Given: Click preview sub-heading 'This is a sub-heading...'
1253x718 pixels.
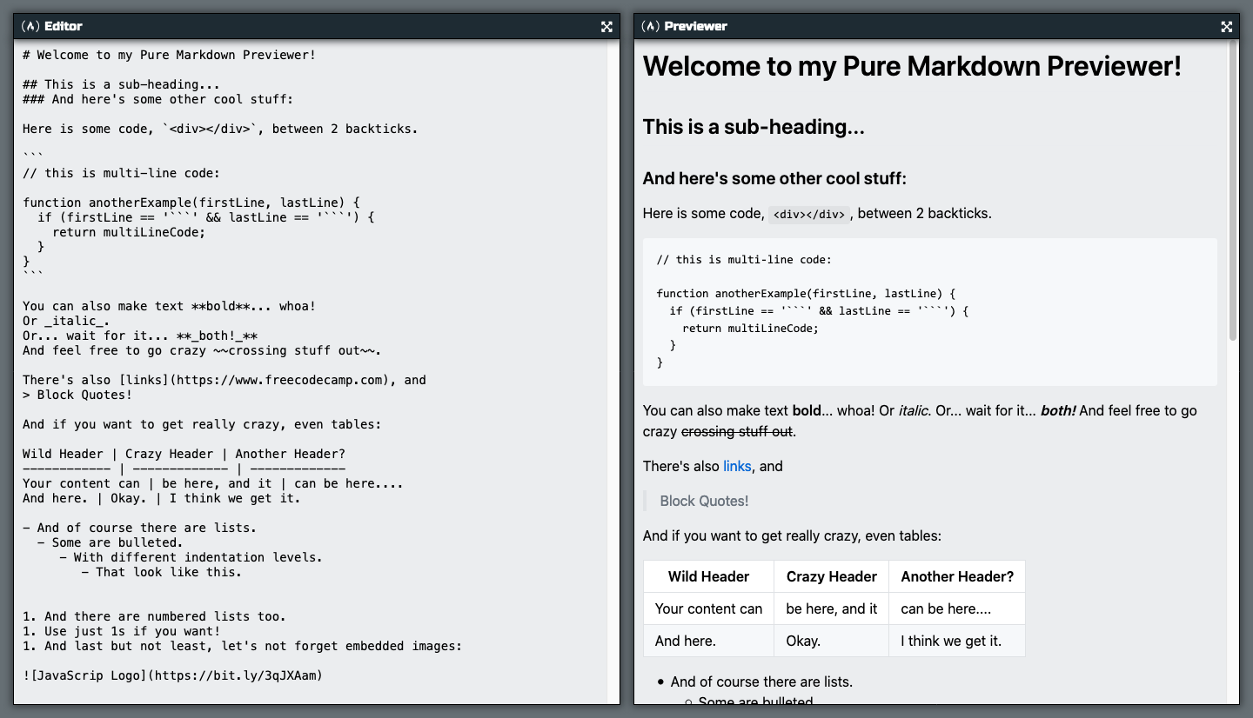Looking at the screenshot, I should (x=754, y=127).
